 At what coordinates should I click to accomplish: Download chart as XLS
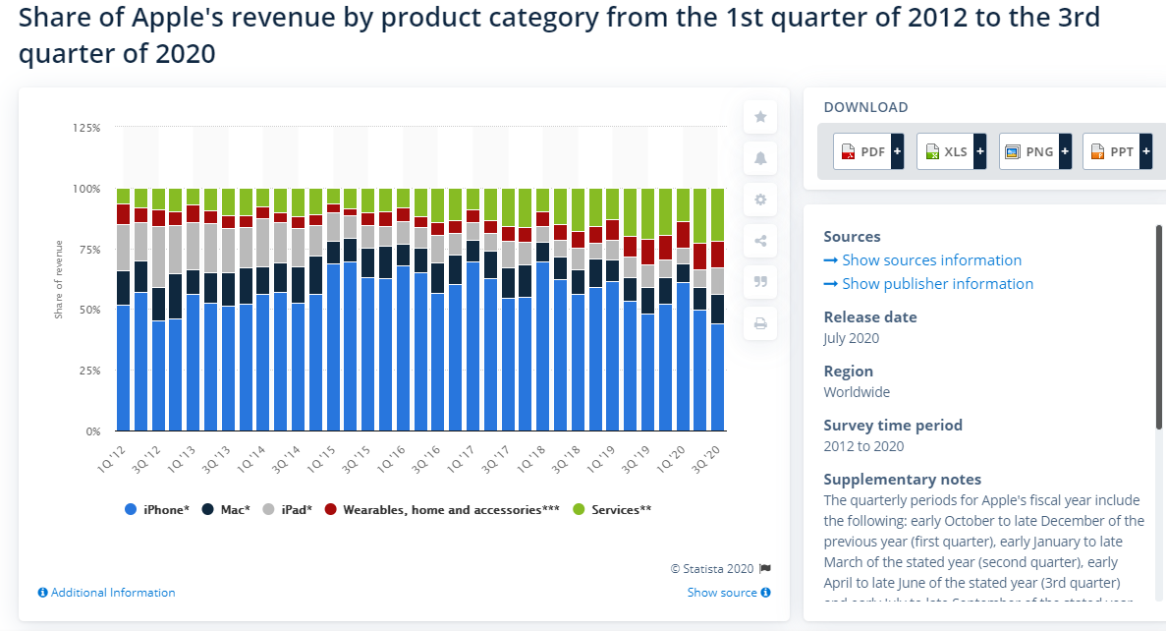coord(946,151)
